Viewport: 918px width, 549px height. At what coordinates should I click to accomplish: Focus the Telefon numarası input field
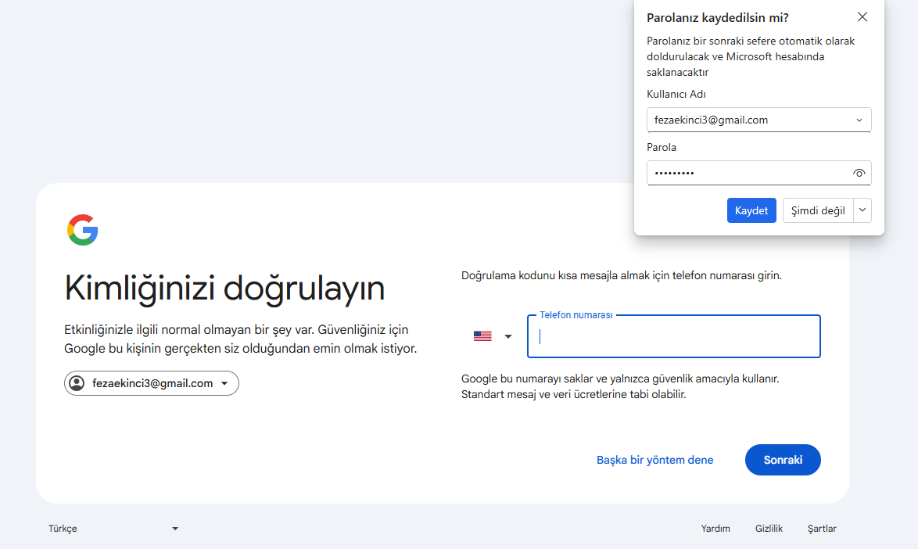coord(674,336)
